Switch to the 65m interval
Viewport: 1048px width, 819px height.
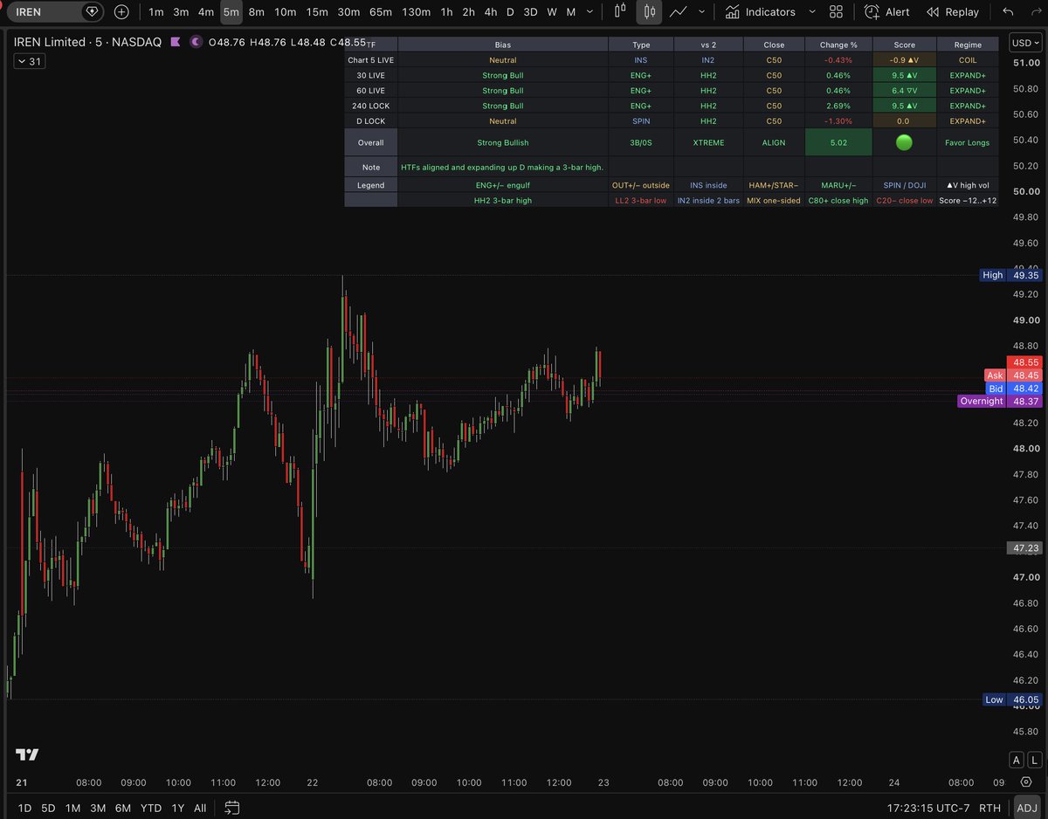[x=381, y=12]
